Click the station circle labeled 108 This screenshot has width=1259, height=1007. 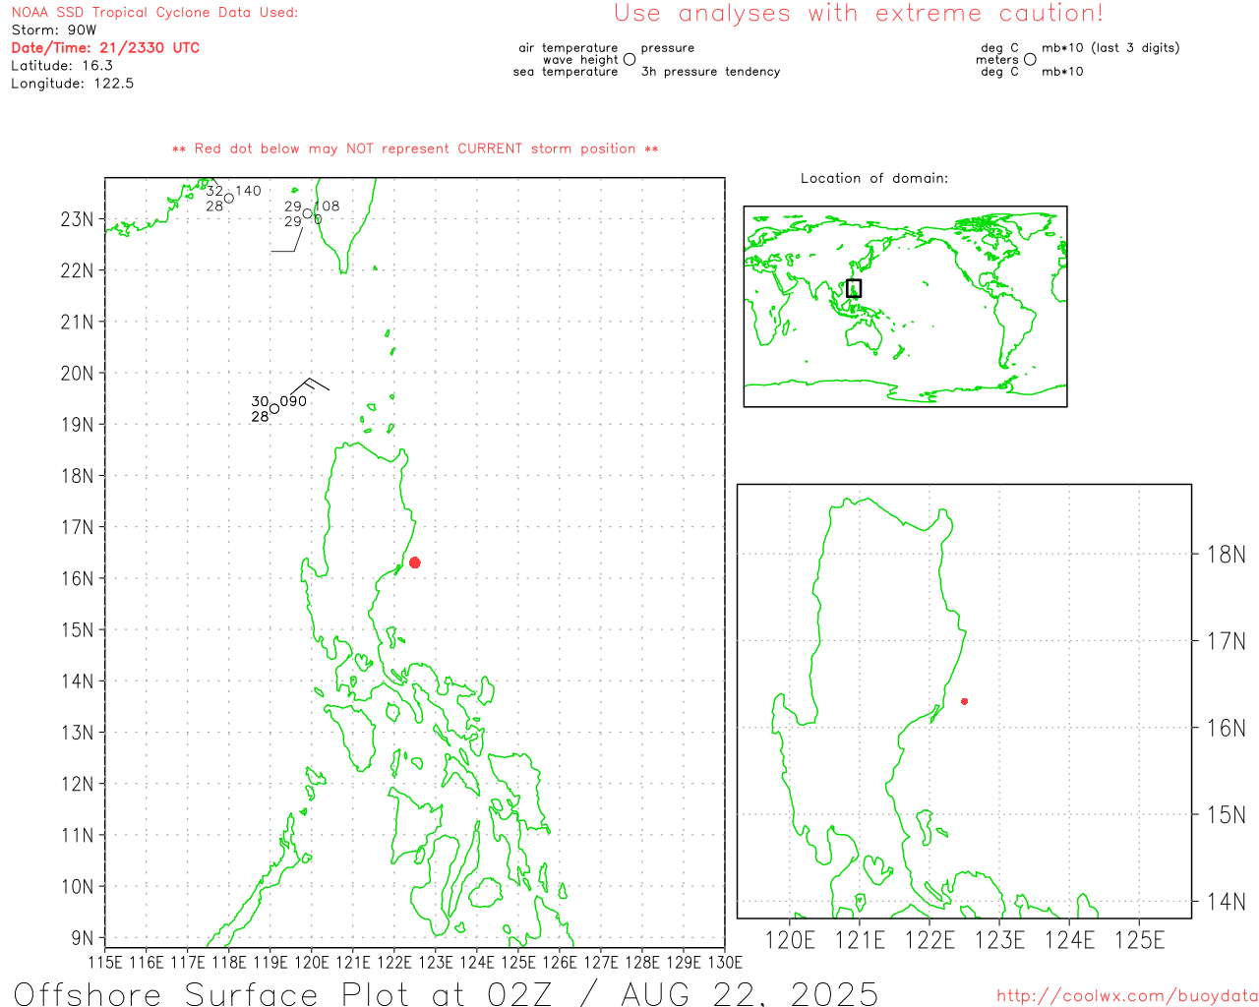coord(308,213)
